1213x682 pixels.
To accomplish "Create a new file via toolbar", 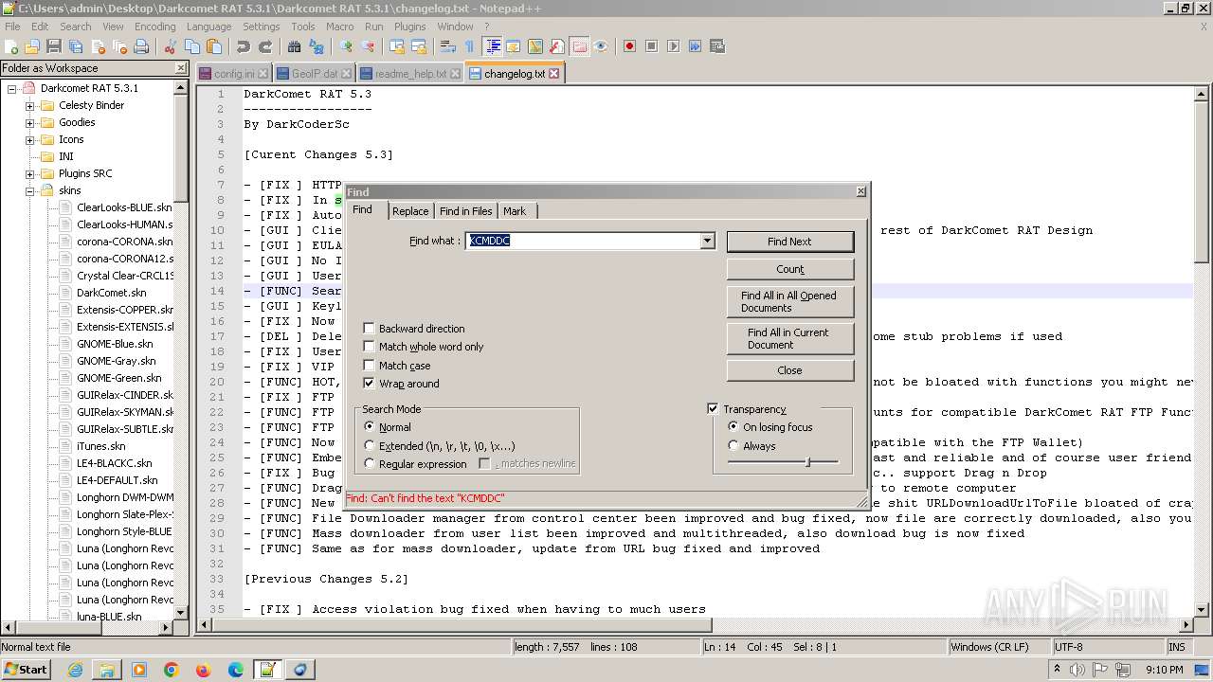I will tap(12, 46).
